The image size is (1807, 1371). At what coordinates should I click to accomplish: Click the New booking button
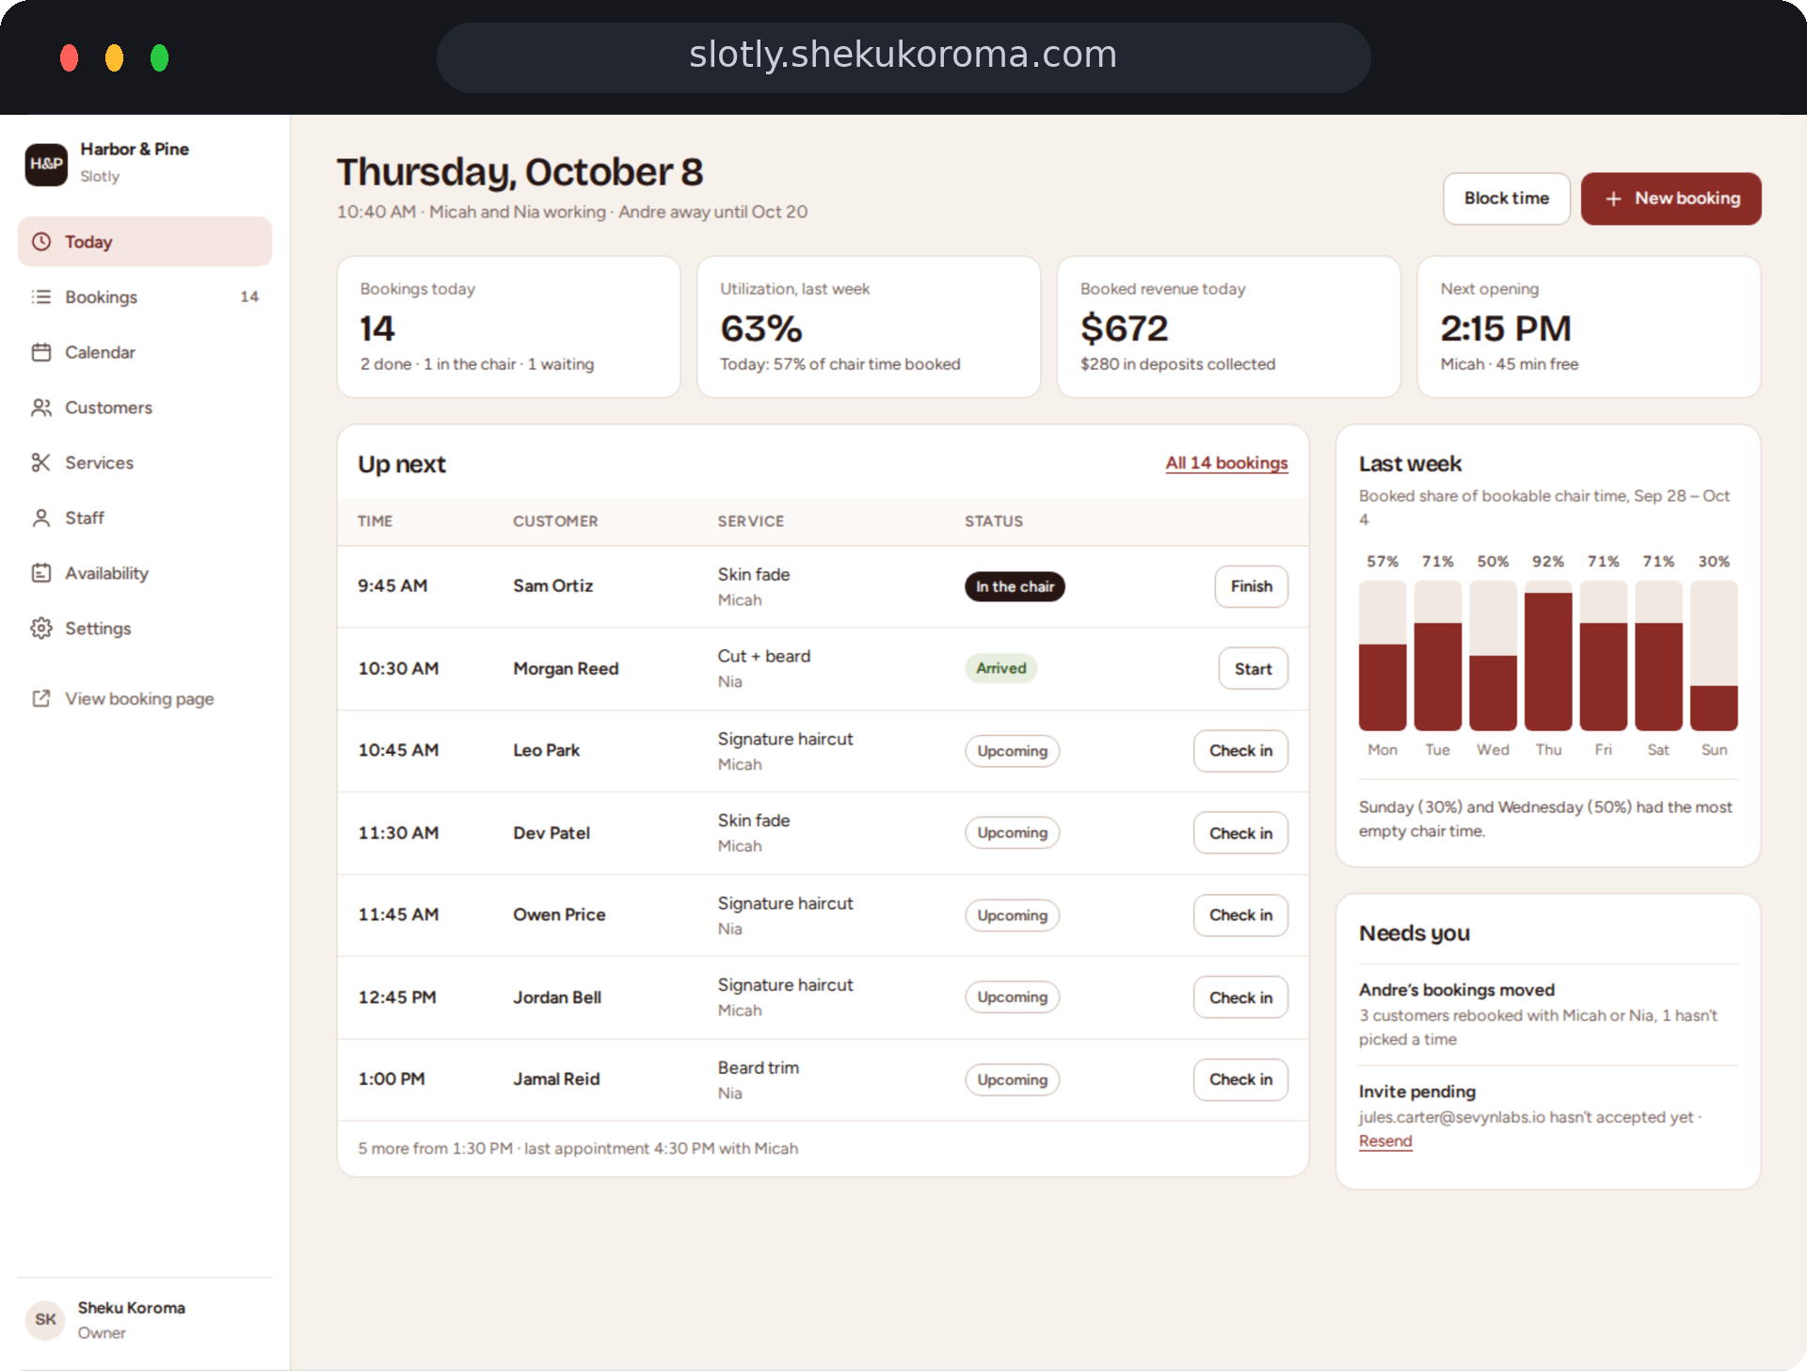click(x=1671, y=199)
